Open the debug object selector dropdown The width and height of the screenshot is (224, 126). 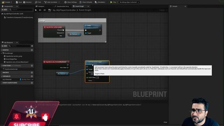[129, 2]
